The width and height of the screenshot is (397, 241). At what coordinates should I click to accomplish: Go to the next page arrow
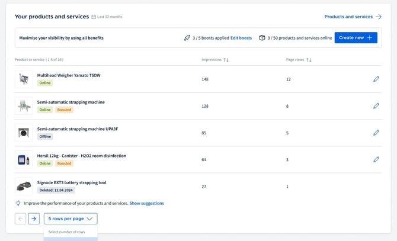tap(34, 218)
